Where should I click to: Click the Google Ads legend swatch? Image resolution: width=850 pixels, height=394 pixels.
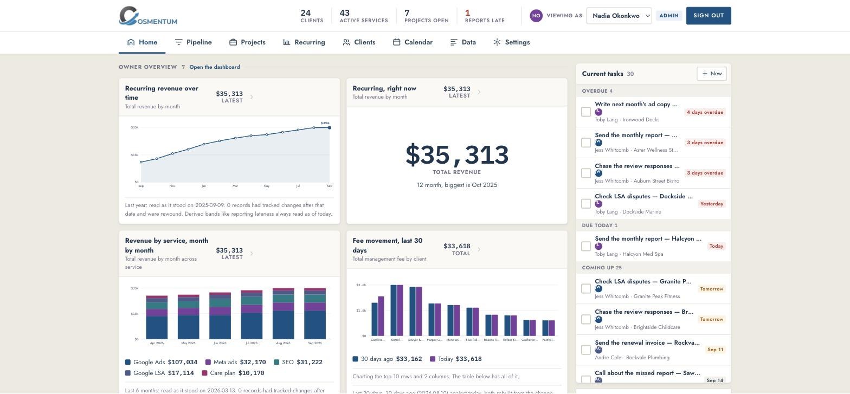[x=128, y=362]
